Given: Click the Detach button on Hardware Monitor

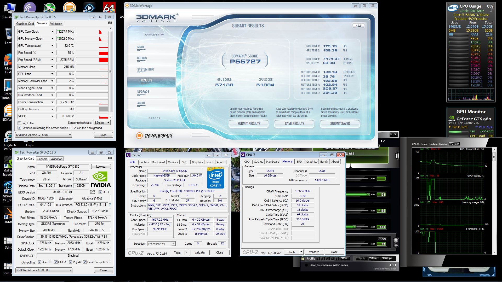Looking at the screenshot, I should coord(454,144).
